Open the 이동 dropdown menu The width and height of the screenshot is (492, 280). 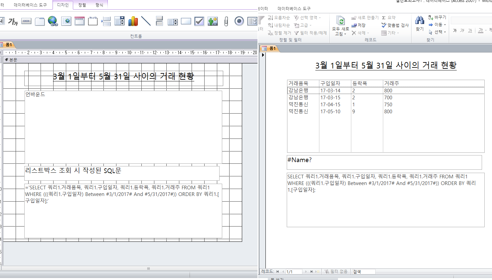click(x=438, y=25)
